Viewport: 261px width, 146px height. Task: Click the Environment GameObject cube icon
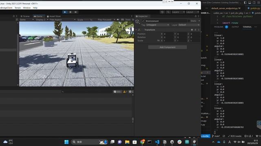click(x=137, y=21)
